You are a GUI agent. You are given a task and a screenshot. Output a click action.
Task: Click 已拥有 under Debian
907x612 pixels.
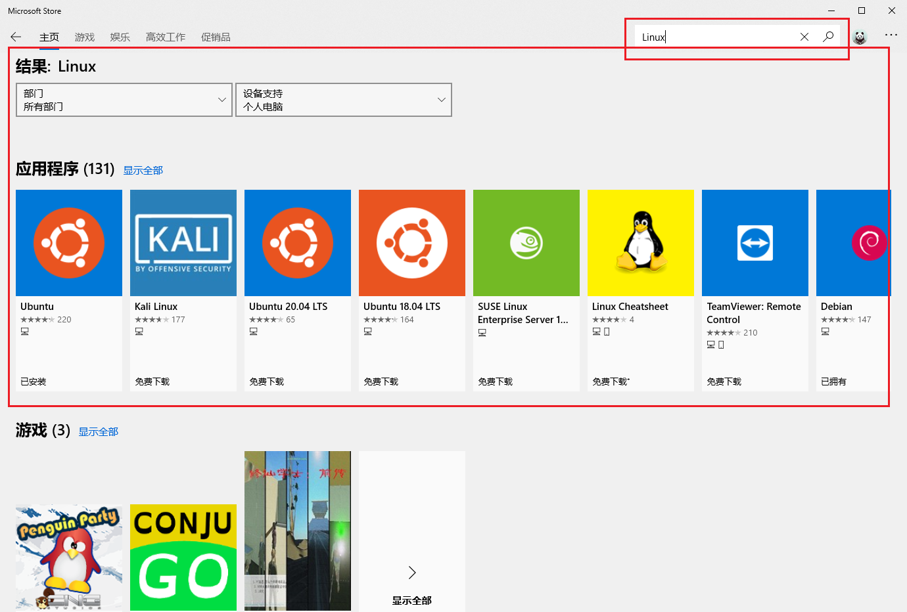[x=834, y=382]
